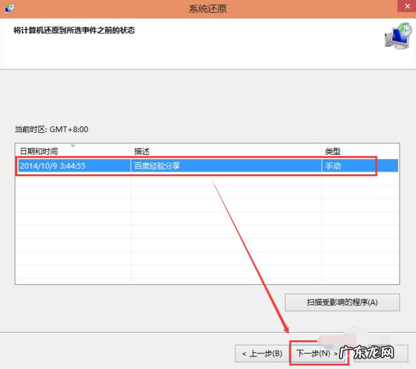The height and width of the screenshot is (369, 416).
Task: Click the 手动 type cell
Action: pos(333,166)
